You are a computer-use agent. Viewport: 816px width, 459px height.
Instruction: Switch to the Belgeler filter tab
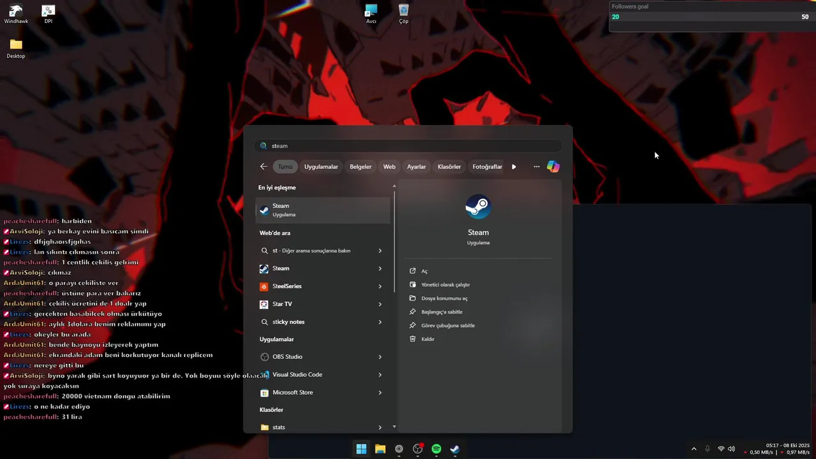pos(360,166)
